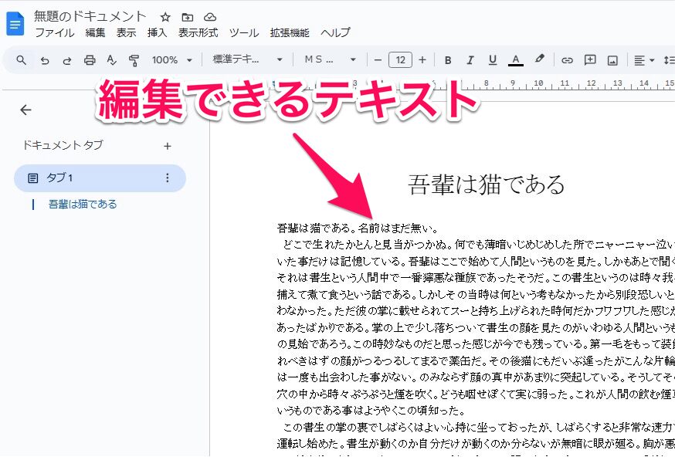
Task: Click the search menus magnifier icon
Action: click(x=22, y=60)
